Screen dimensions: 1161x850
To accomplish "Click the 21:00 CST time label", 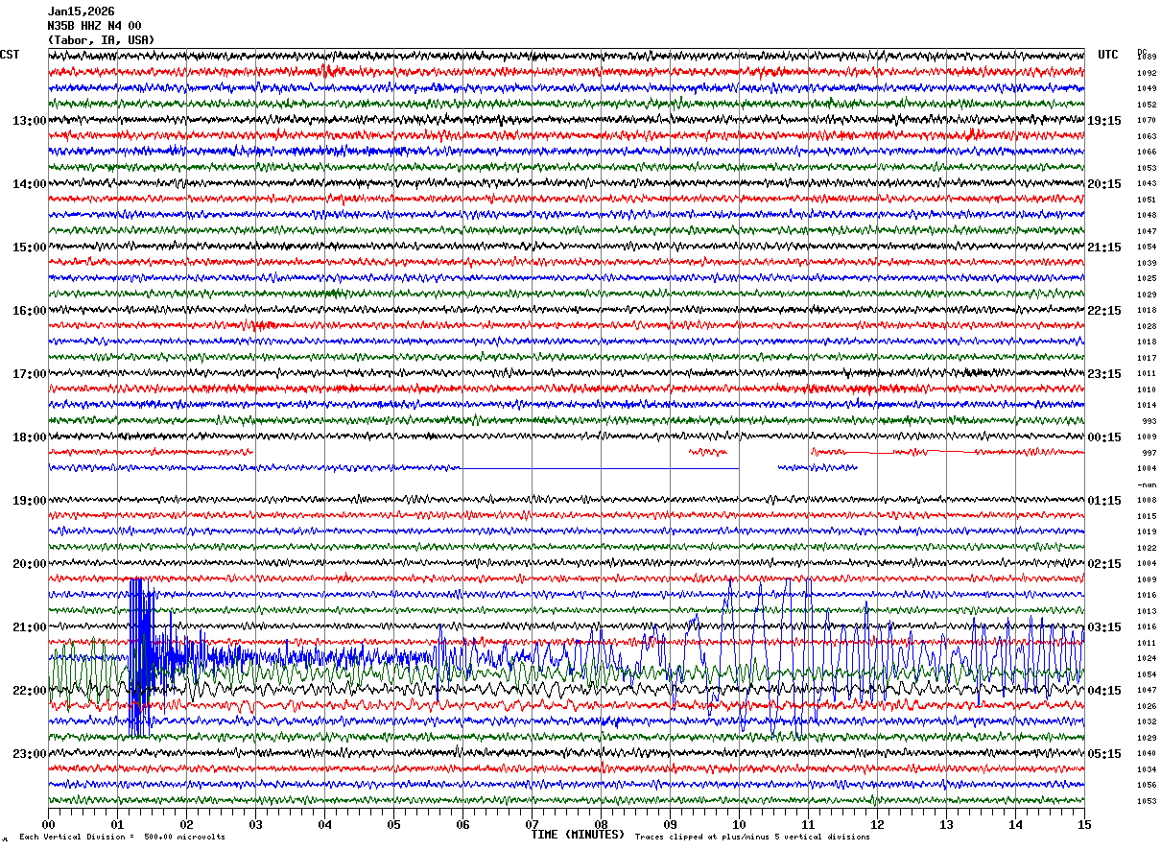I will [x=29, y=627].
